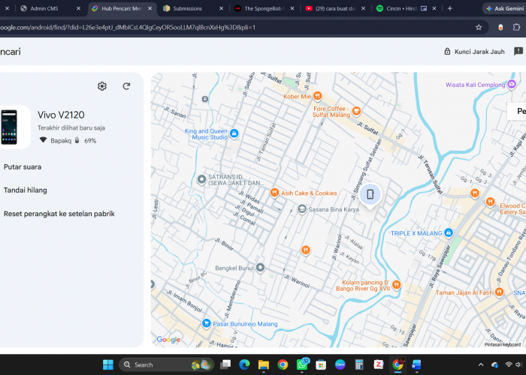Open File Explorer from taskbar
This screenshot has width=526, height=375.
264,364
